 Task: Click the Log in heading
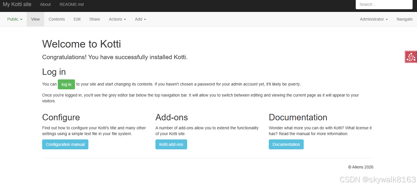coord(54,72)
